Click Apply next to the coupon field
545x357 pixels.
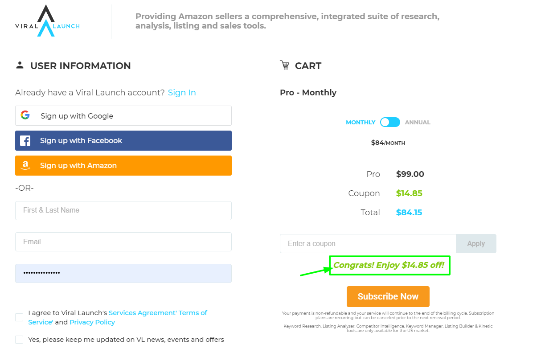(476, 243)
